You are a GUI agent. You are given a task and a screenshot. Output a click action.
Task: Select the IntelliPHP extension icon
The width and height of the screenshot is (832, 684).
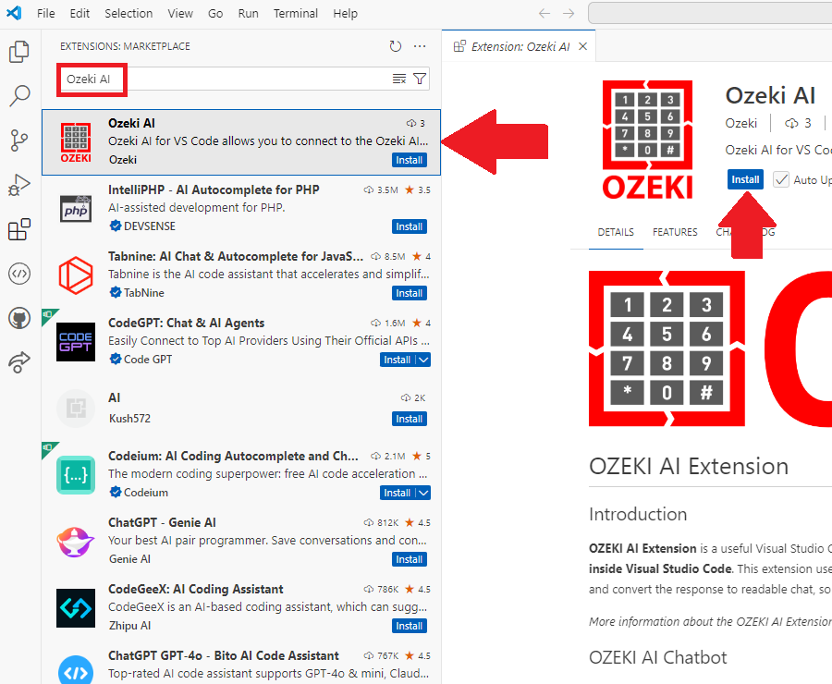76,209
